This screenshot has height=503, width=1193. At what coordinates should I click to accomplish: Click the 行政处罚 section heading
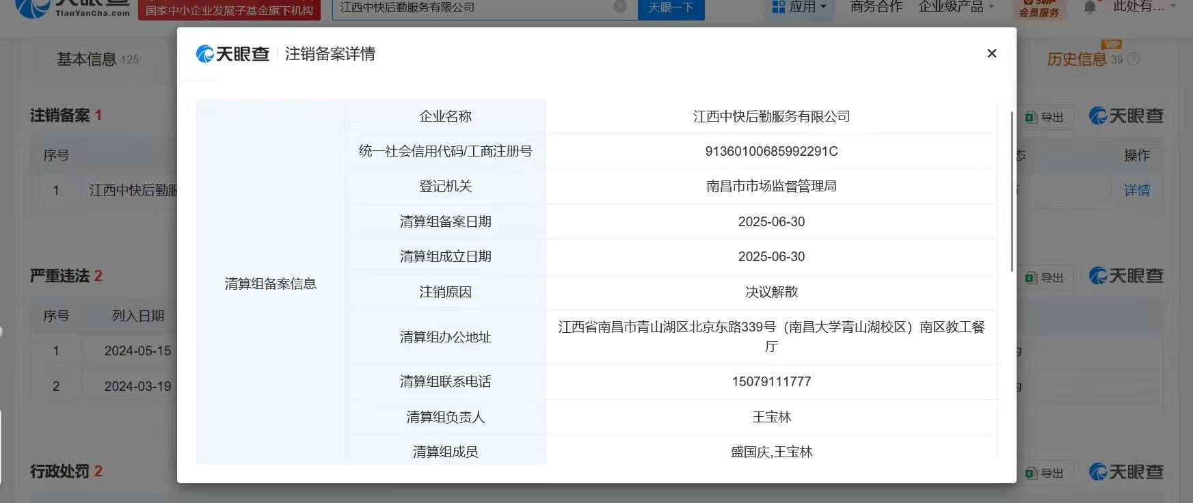[x=60, y=472]
